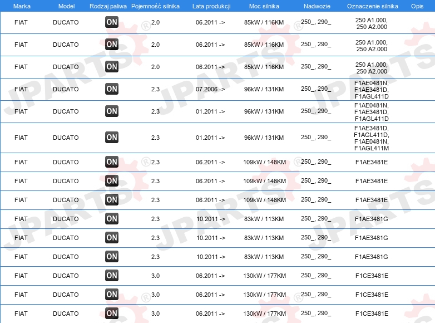Click the Model column header

click(66, 6)
